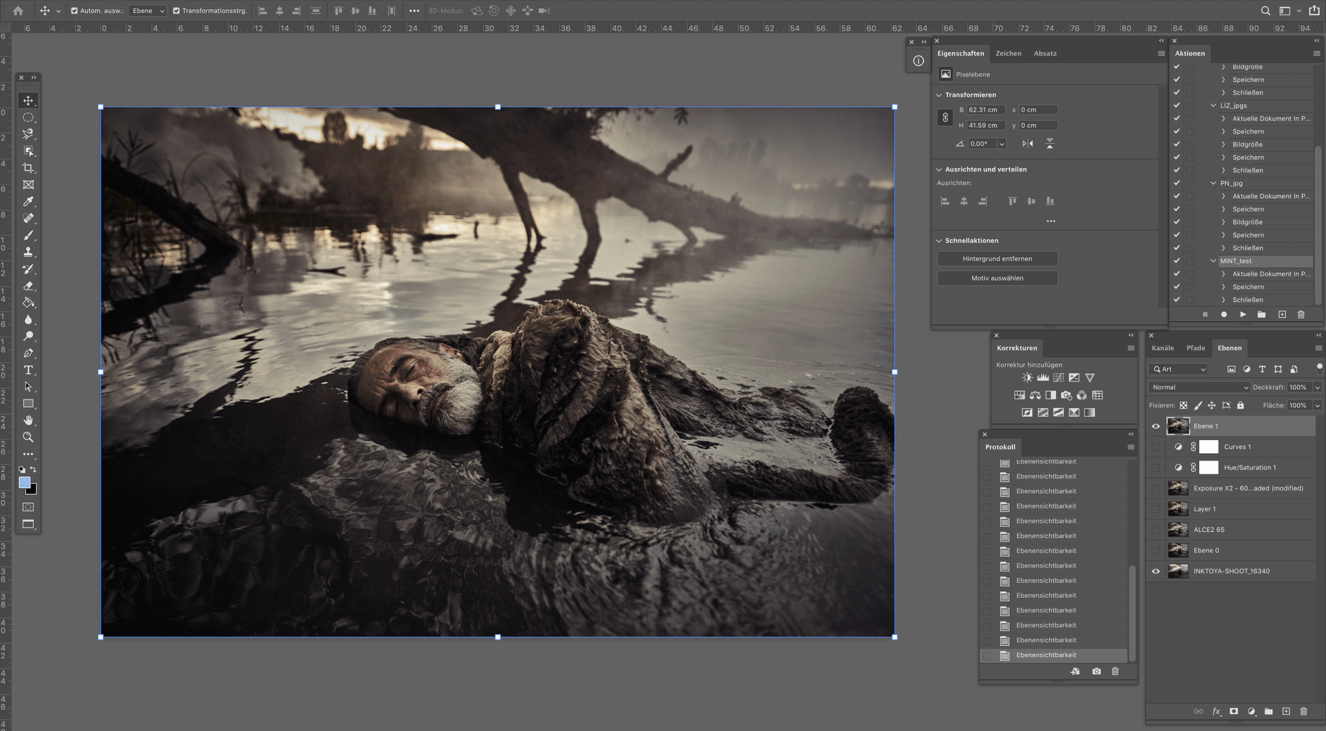Viewport: 1326px width, 731px height.
Task: Flip horizontally in Transformieren section
Action: [1028, 143]
